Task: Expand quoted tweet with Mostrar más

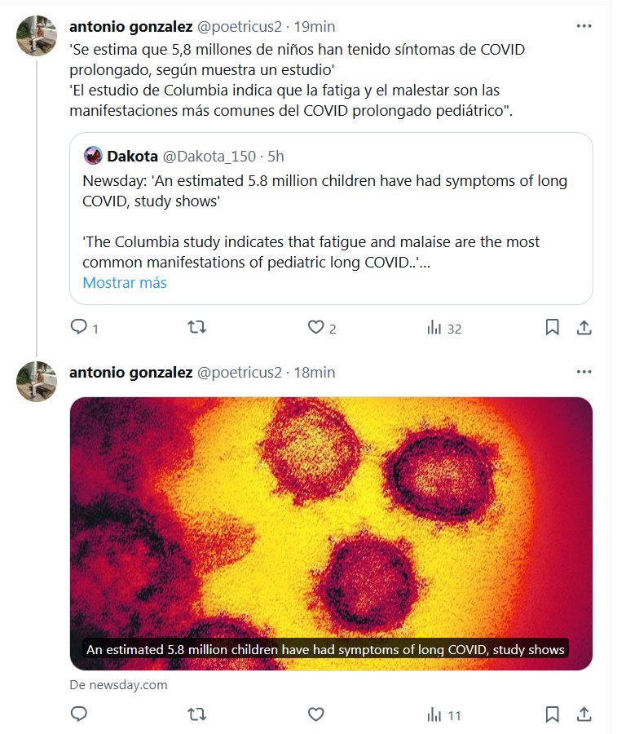Action: (125, 283)
